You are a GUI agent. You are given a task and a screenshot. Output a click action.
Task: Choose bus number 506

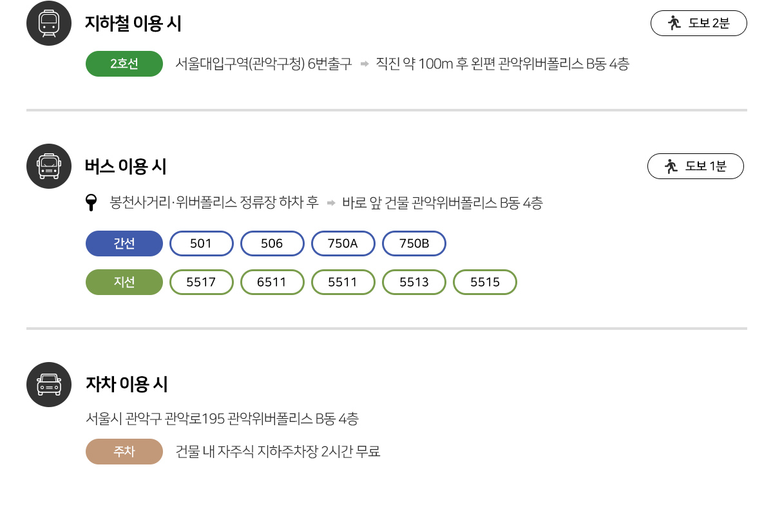point(272,244)
